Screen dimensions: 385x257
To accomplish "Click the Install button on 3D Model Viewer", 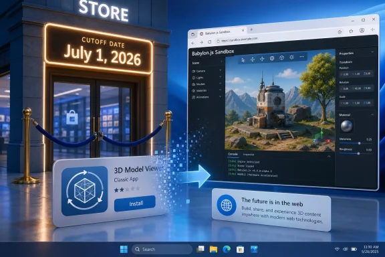I will click(x=135, y=203).
